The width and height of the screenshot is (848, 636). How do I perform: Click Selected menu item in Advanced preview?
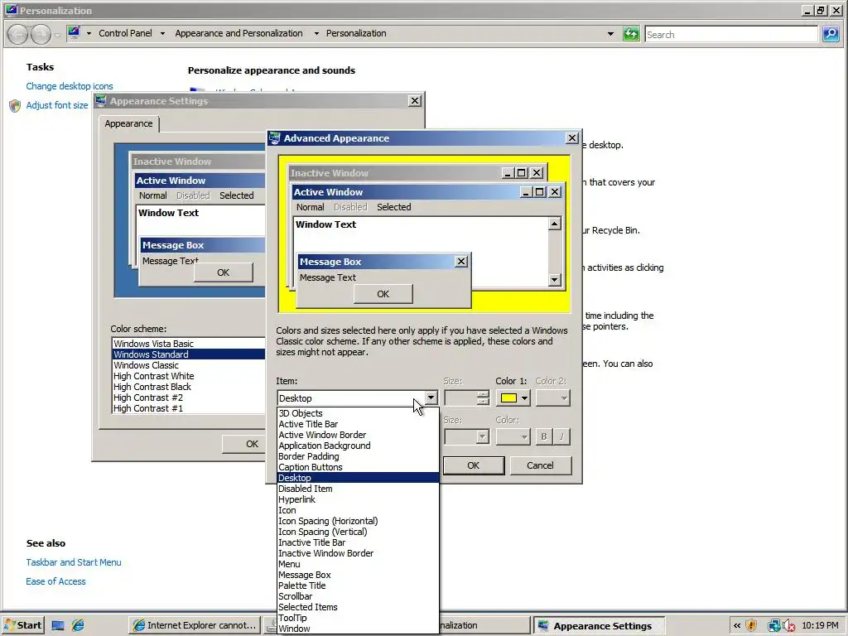pos(393,207)
